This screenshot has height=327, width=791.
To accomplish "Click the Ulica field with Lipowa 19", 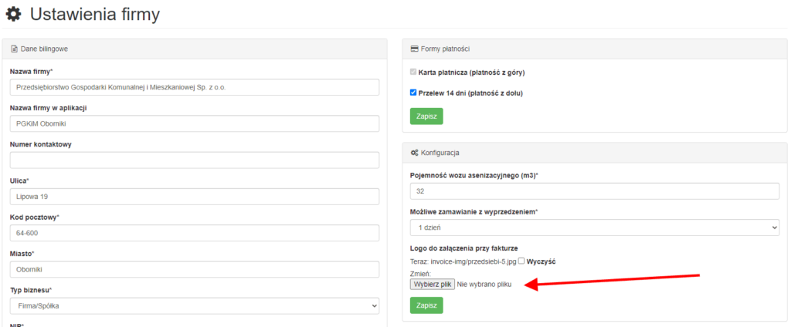I will coord(195,197).
